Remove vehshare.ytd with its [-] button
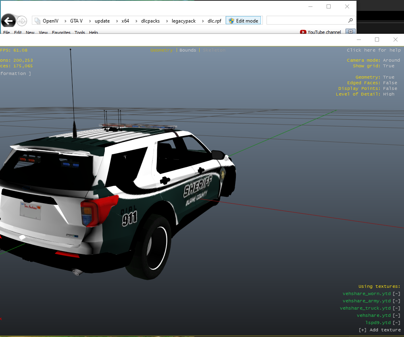The width and height of the screenshot is (404, 337). coord(396,315)
